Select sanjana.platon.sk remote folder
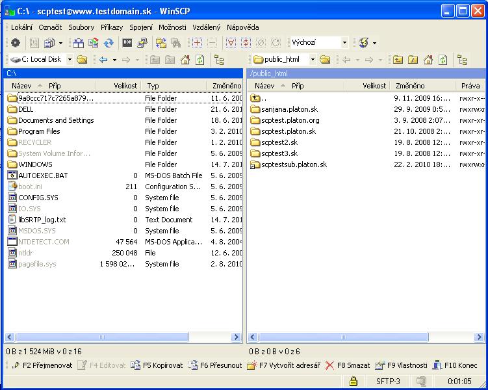Image resolution: width=488 pixels, height=390 pixels. (284, 109)
